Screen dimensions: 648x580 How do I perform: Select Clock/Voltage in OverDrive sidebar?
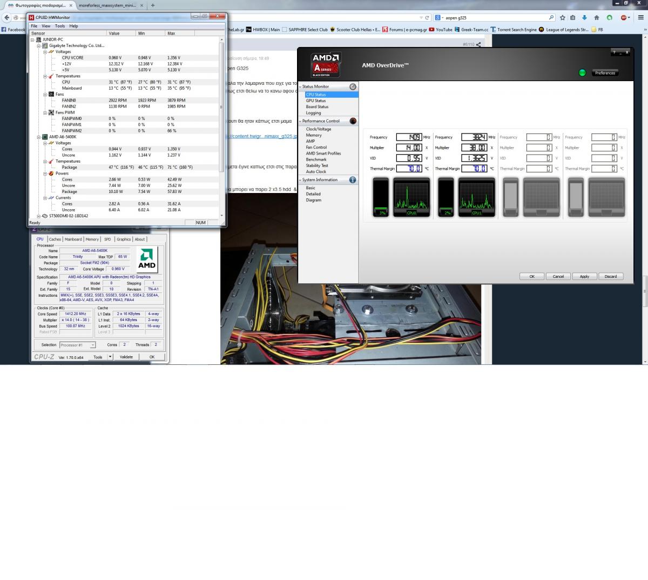pos(319,129)
